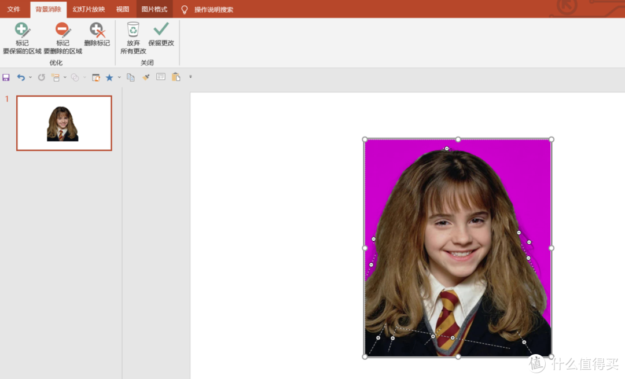
Task: Expand the arrange objects dropdown arrow
Action: 65,78
